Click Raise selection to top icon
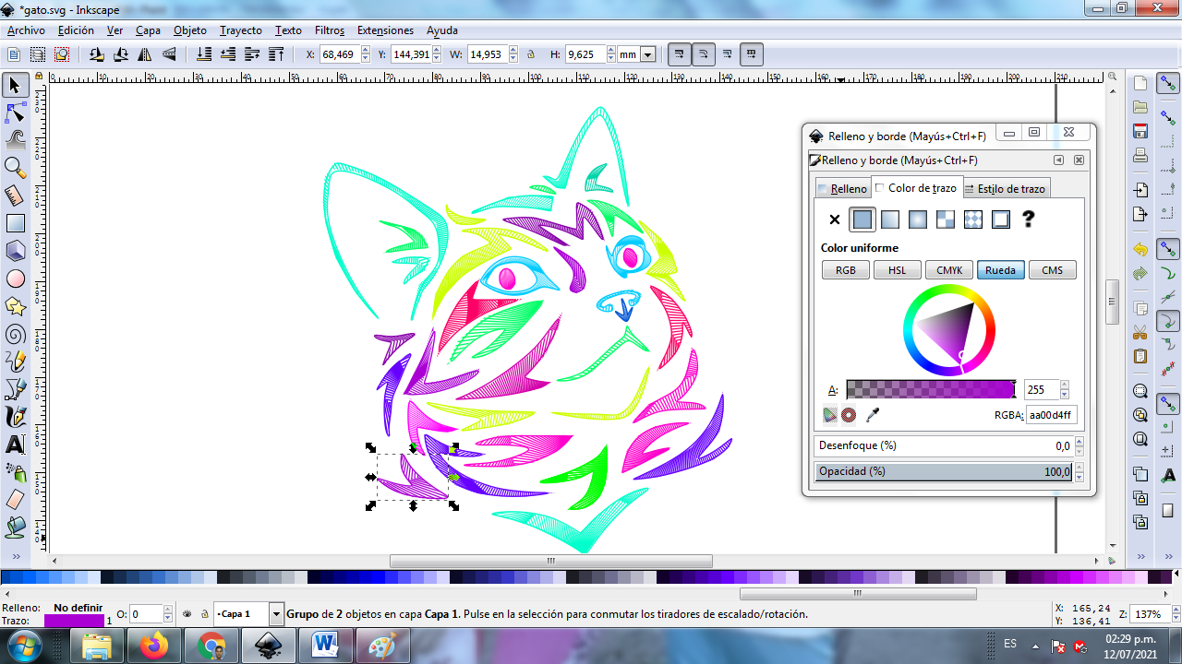This screenshot has height=664, width=1182. [x=276, y=54]
